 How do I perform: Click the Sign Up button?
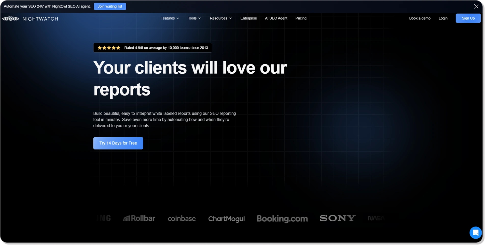point(468,18)
